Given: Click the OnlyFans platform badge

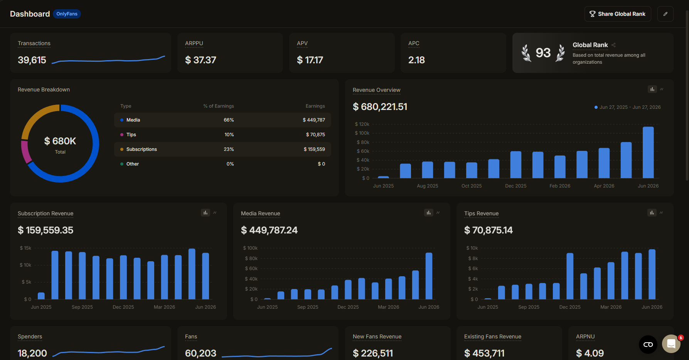Looking at the screenshot, I should 67,14.
